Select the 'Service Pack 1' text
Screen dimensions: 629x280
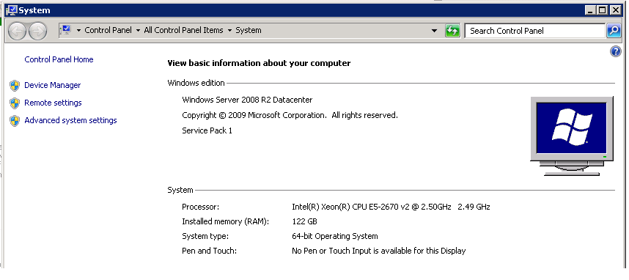(x=207, y=130)
